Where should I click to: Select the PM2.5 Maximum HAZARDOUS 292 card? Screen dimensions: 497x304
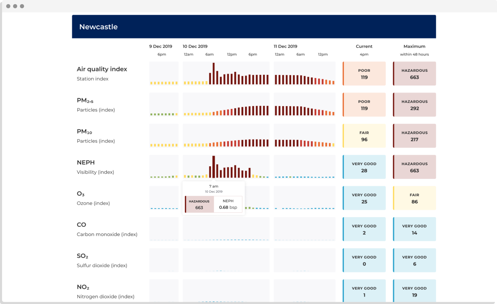point(414,105)
